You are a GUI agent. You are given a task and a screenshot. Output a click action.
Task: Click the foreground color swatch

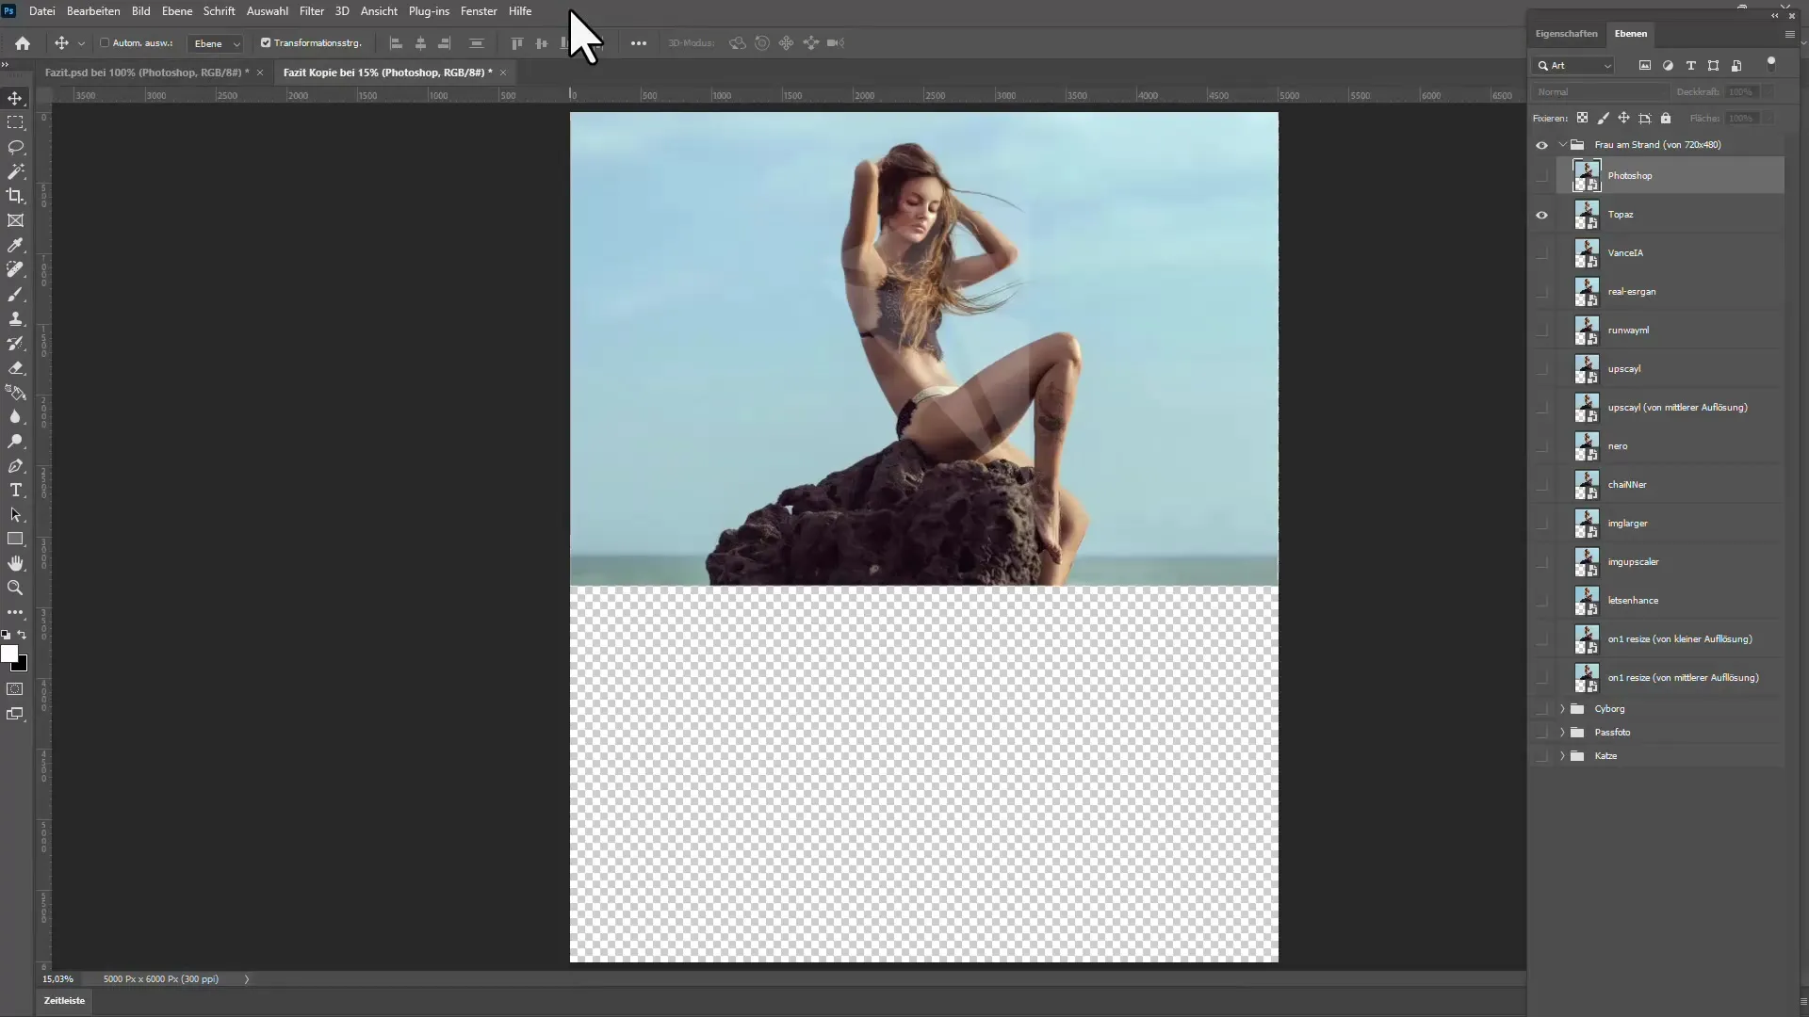coord(10,652)
